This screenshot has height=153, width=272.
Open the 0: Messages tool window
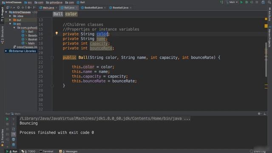[x=68, y=151]
